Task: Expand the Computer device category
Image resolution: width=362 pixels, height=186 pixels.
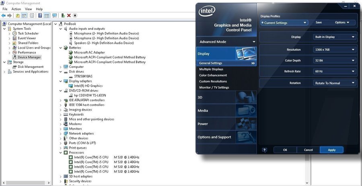Action: click(x=60, y=67)
